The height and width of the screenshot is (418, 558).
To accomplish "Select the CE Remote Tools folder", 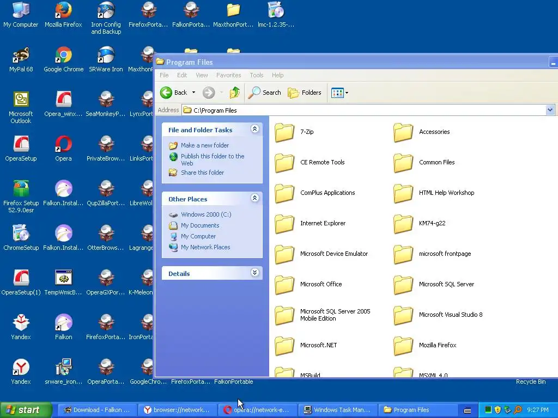I will click(x=310, y=162).
